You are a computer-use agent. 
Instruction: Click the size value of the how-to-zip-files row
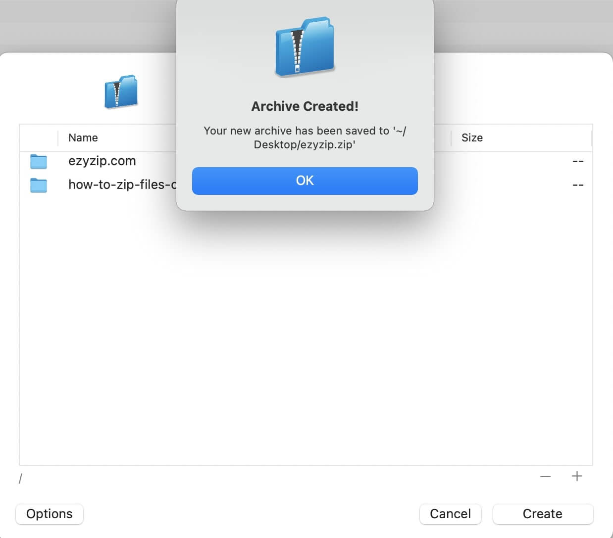point(577,185)
